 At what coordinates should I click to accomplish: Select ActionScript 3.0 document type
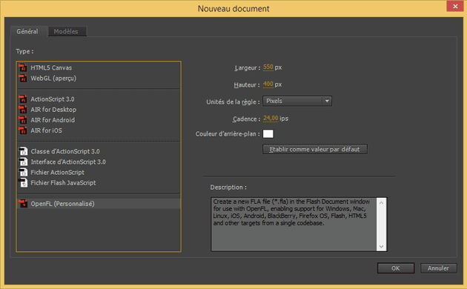click(x=99, y=99)
